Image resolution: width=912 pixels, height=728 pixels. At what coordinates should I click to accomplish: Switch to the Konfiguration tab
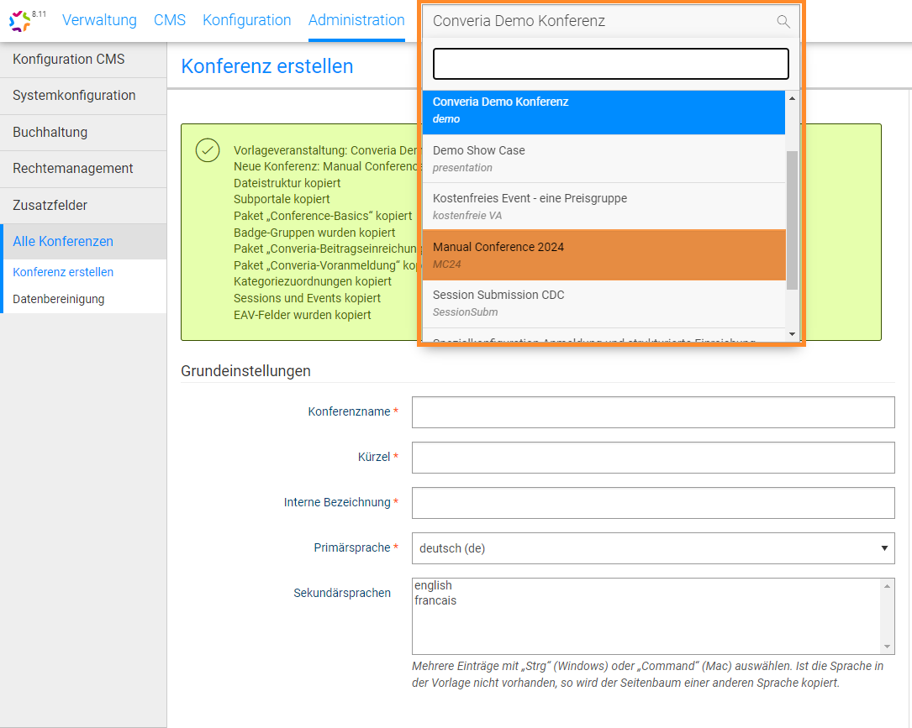pyautogui.click(x=246, y=20)
